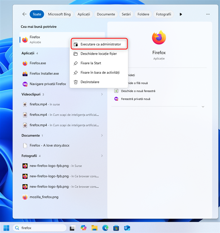Show only Foldere results

(x=143, y=14)
